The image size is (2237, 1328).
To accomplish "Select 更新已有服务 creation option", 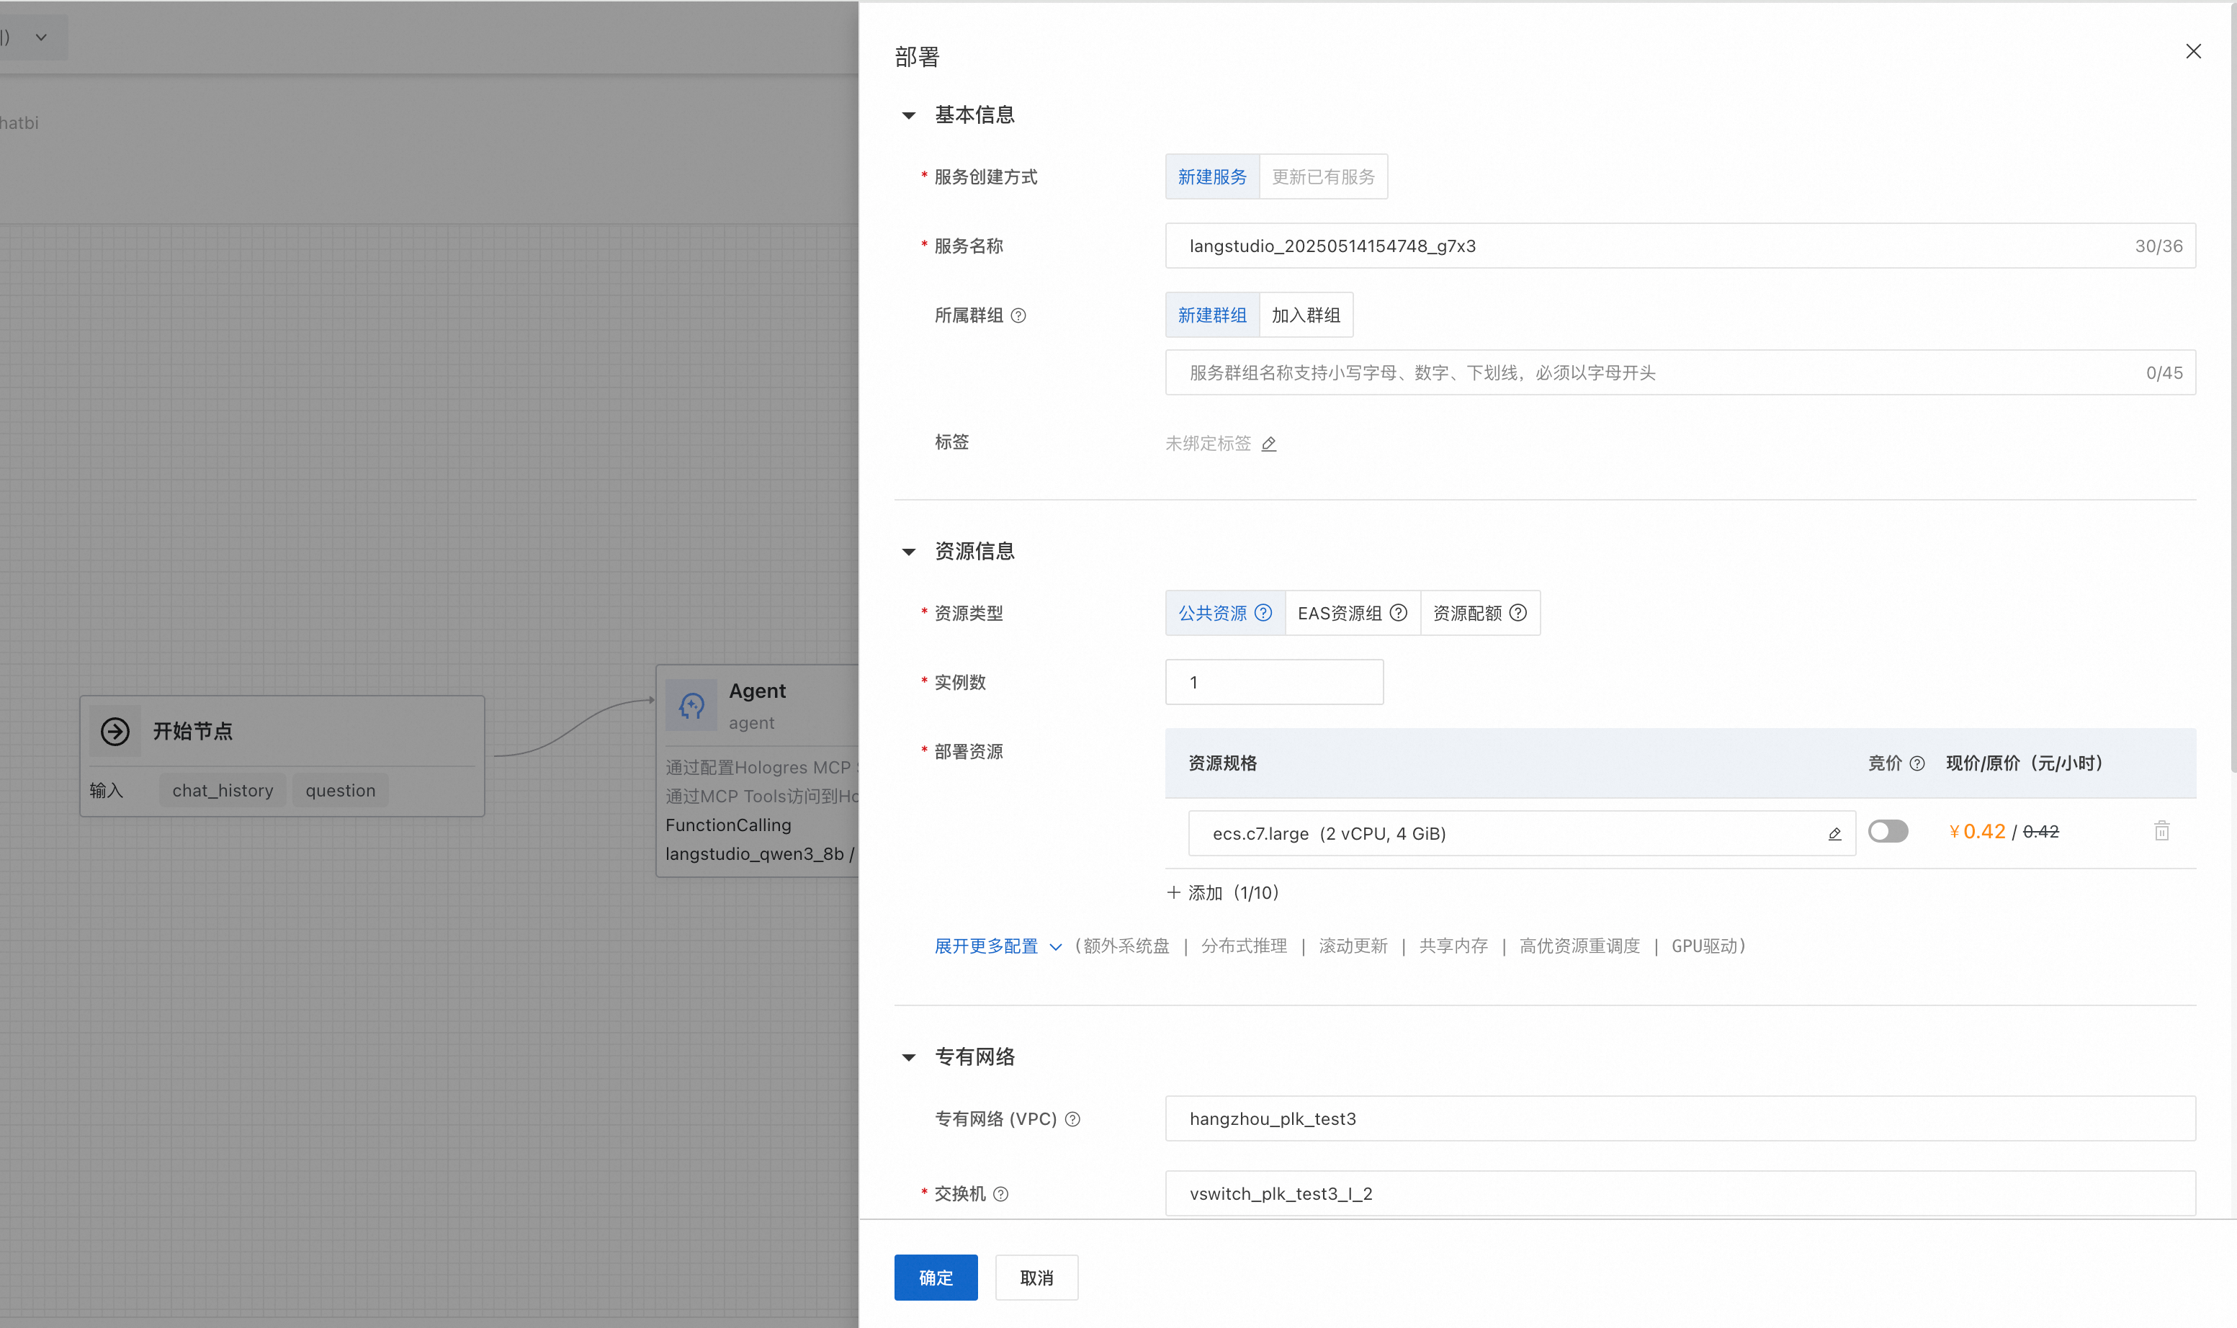I will (x=1322, y=177).
